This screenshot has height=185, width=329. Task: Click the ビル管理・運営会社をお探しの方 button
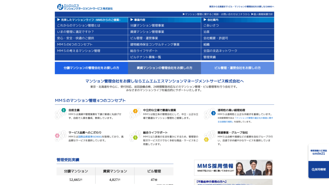click(x=237, y=68)
